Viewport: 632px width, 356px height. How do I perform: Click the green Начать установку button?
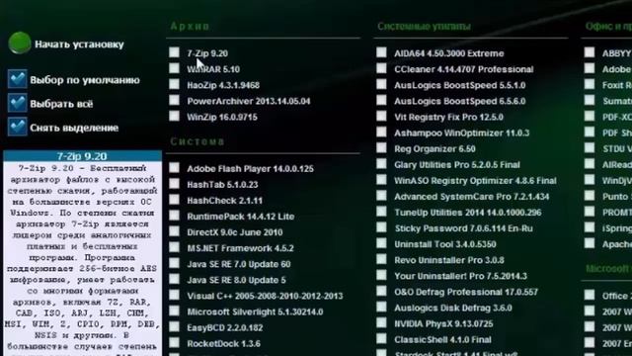click(20, 44)
